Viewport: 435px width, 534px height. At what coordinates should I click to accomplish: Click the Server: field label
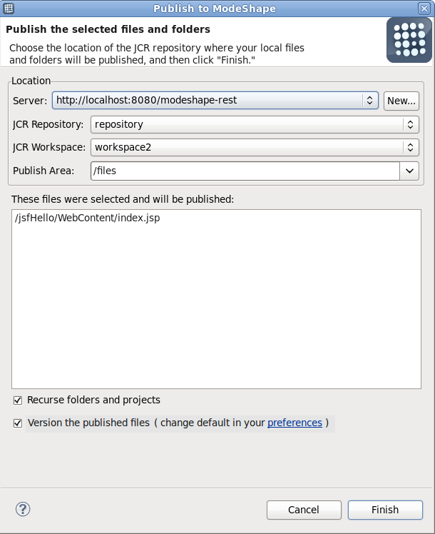30,101
